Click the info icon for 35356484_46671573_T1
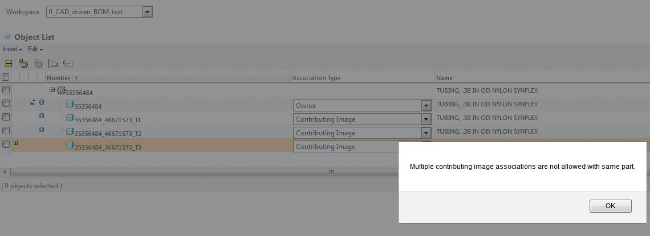The height and width of the screenshot is (236, 650). click(42, 116)
